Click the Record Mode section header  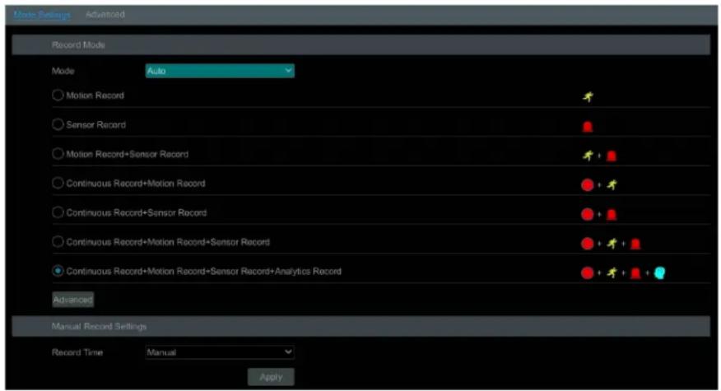click(361, 45)
